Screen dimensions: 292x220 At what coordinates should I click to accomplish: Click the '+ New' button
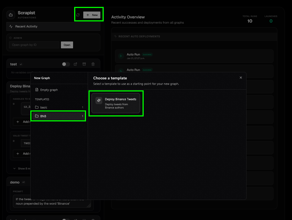(x=92, y=15)
